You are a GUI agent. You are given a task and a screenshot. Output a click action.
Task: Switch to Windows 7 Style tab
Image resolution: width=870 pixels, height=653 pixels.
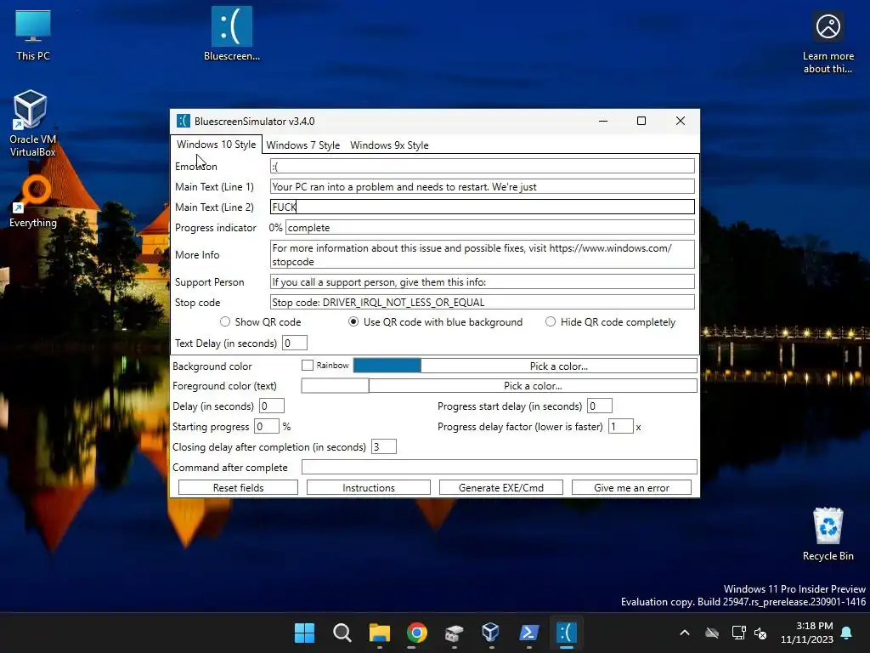pyautogui.click(x=303, y=145)
